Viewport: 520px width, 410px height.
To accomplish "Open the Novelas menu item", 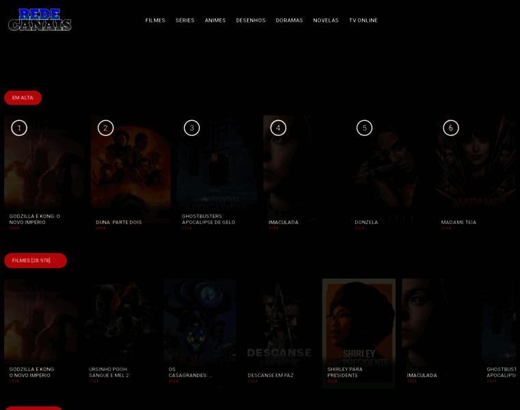I will point(326,20).
